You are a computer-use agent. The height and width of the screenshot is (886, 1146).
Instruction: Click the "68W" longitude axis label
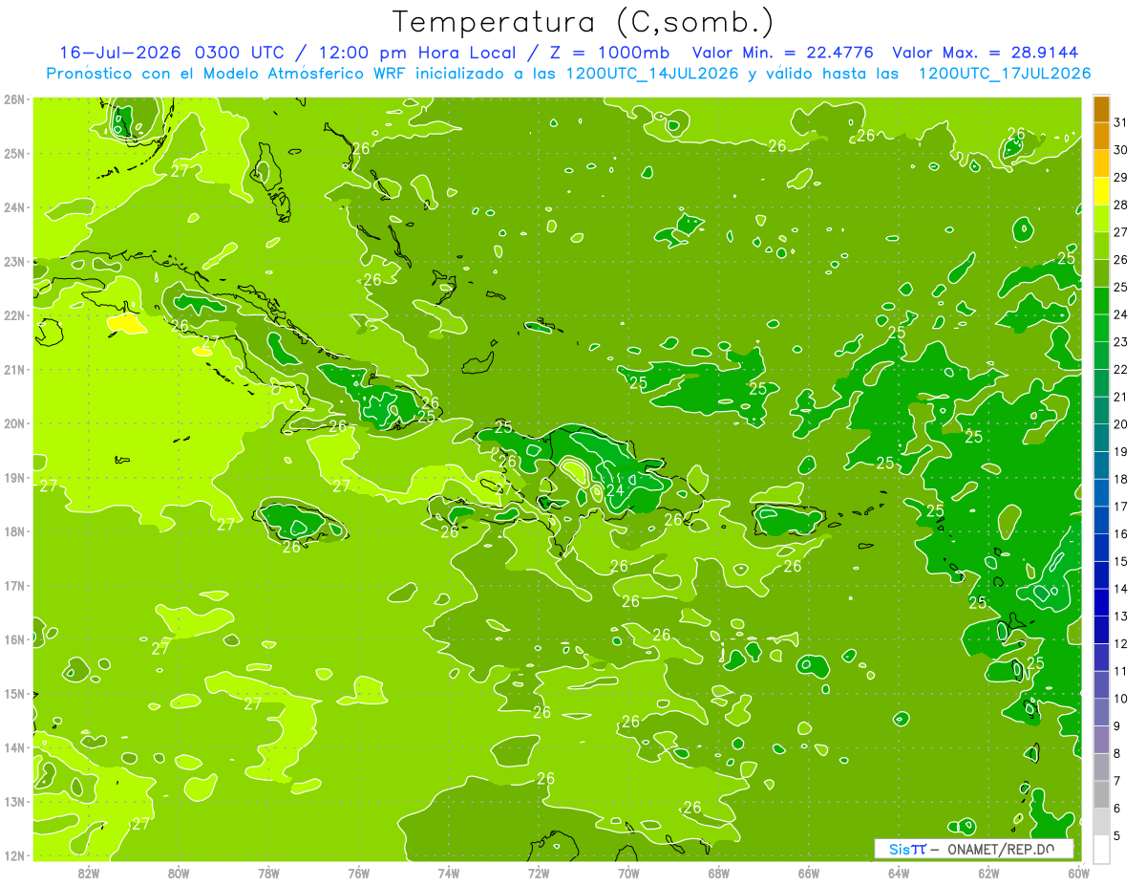coord(718,873)
